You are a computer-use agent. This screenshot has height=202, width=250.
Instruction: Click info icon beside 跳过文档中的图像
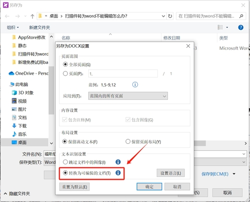[x=118, y=162]
